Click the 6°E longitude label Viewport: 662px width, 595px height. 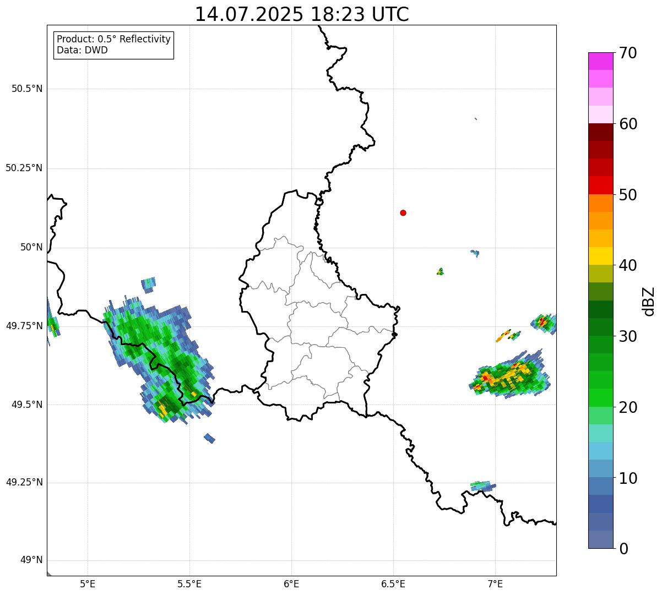pyautogui.click(x=291, y=584)
